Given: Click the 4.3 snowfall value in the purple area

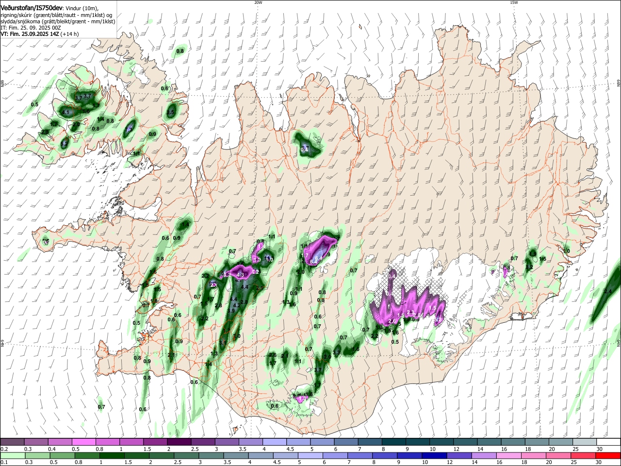Looking at the screenshot, I should (x=240, y=275).
